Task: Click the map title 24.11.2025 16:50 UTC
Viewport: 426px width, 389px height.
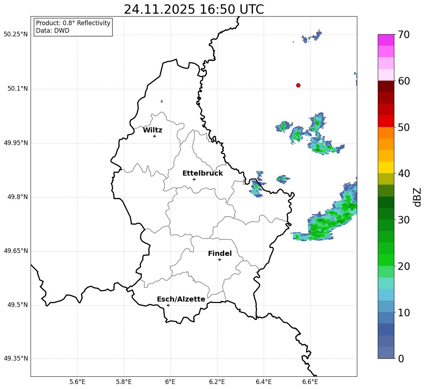Action: click(194, 9)
